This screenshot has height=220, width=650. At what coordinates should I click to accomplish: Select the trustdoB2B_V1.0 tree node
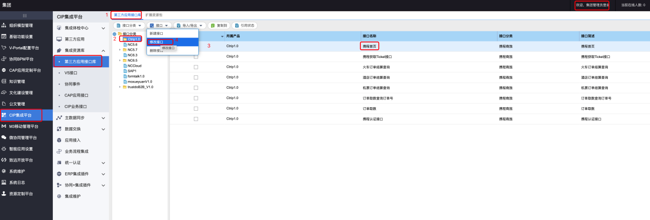click(x=140, y=87)
